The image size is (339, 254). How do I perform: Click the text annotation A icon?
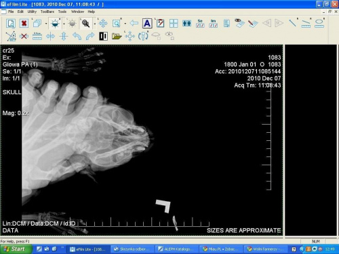click(x=147, y=23)
